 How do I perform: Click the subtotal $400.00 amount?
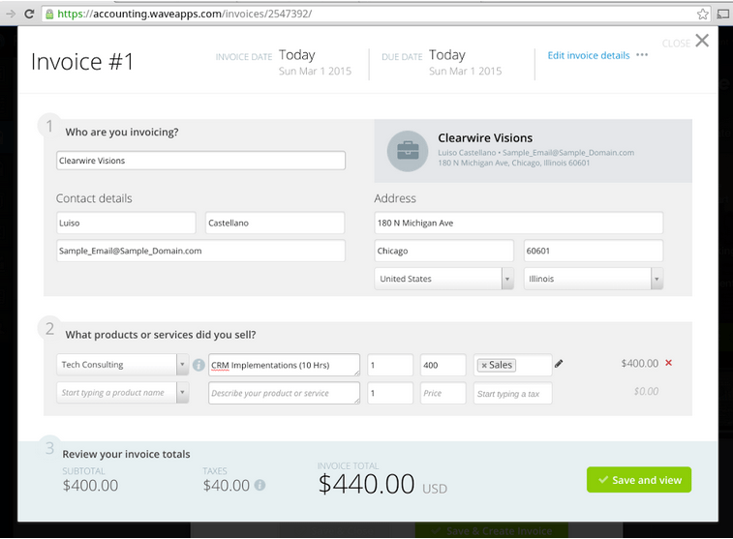90,485
